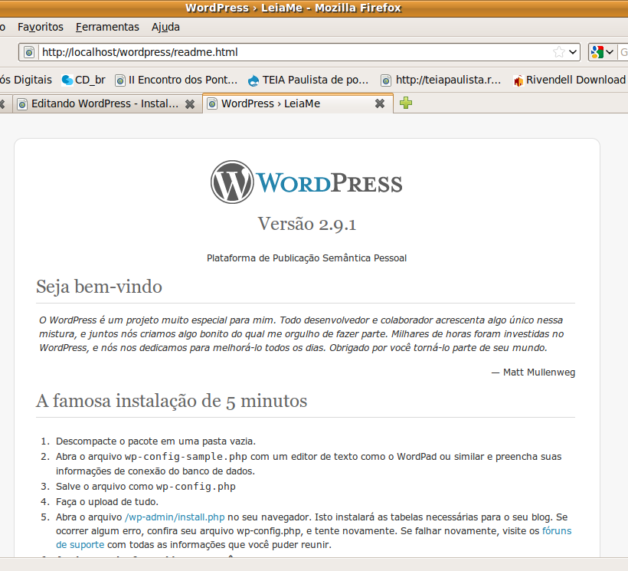Click the WordPress logo image
This screenshot has height=571, width=628.
click(306, 182)
